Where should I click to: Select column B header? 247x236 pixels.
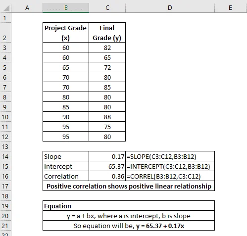[66, 8]
